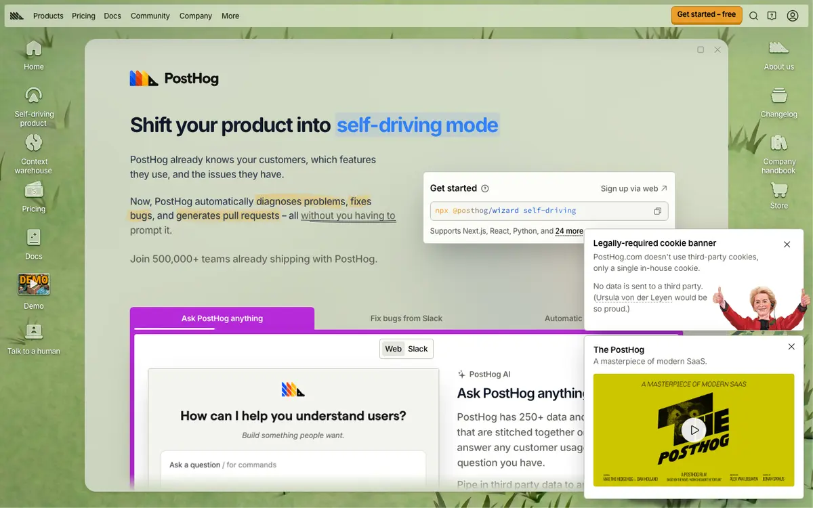Click Build something people want tagline
The image size is (813, 508).
[293, 435]
